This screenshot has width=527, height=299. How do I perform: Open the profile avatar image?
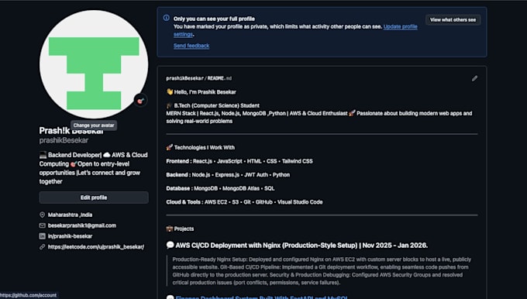[x=94, y=64]
